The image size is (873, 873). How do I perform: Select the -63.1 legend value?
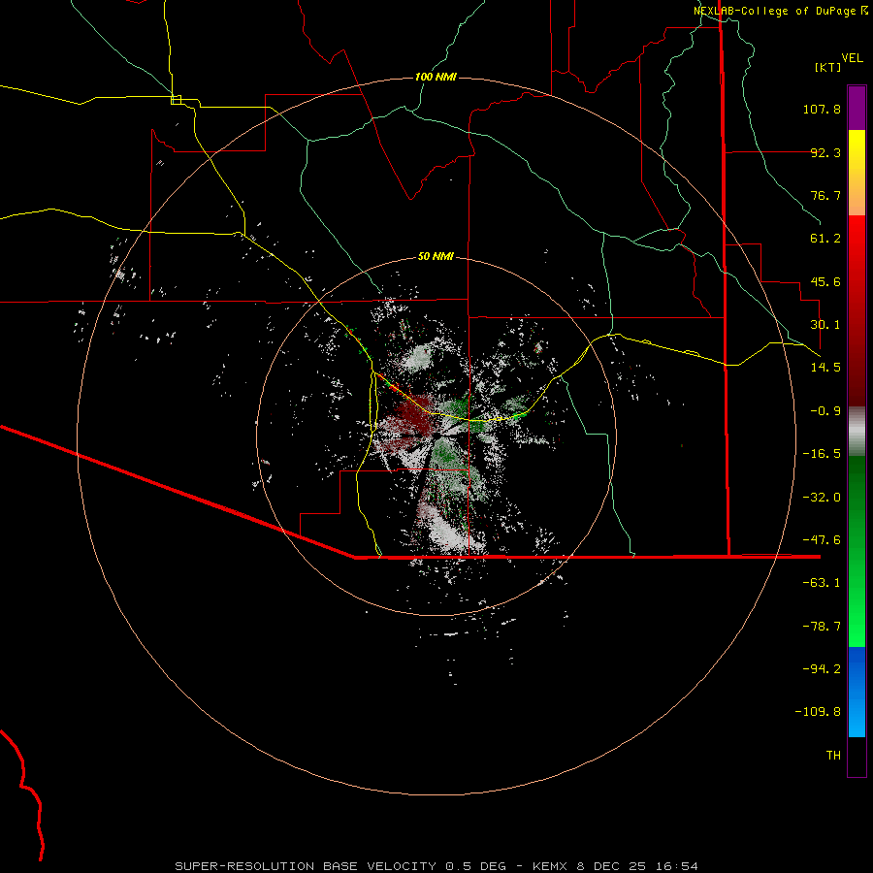[822, 583]
